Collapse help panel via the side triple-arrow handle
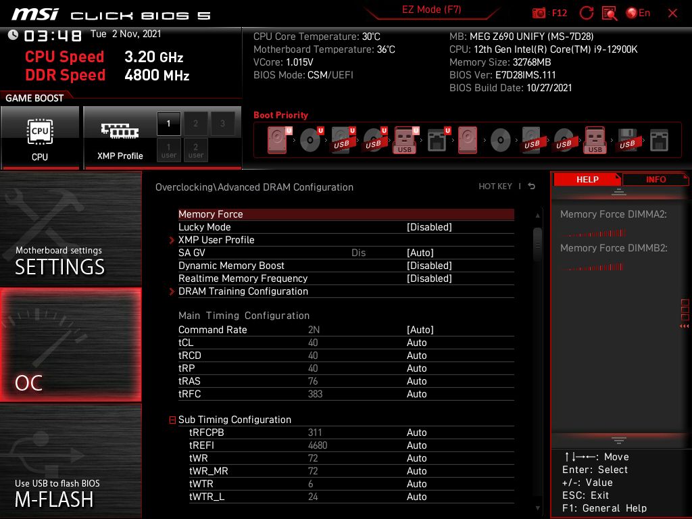The width and height of the screenshot is (692, 519). 685,326
